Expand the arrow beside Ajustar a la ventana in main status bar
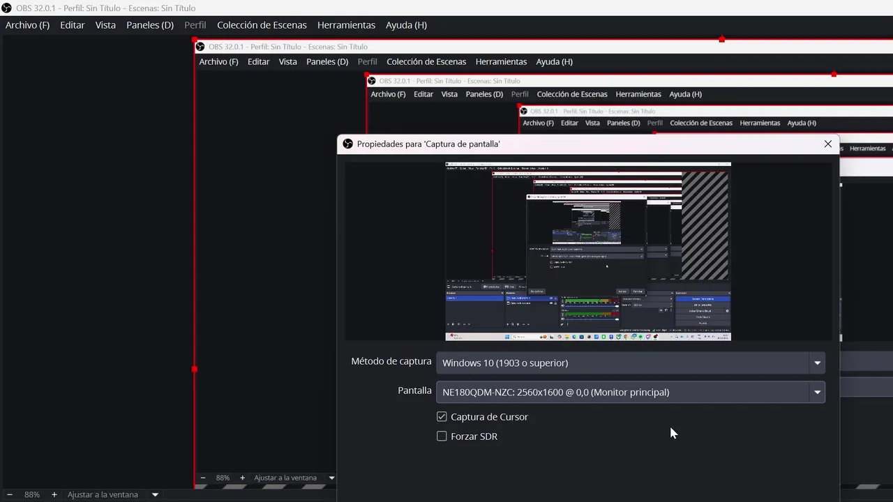This screenshot has width=893, height=502. tap(155, 494)
